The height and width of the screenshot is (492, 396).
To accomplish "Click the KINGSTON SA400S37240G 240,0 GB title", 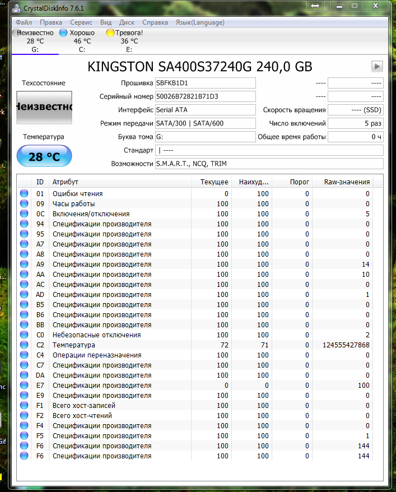I will point(200,67).
